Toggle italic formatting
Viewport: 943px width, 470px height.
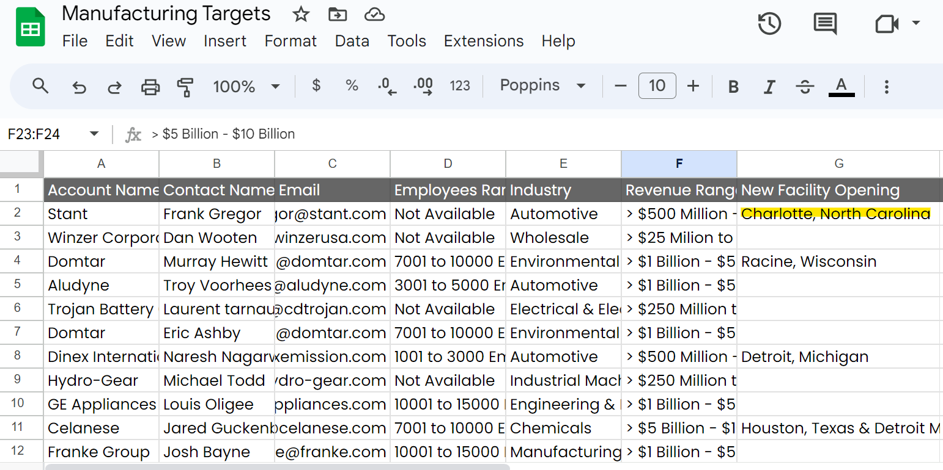769,87
